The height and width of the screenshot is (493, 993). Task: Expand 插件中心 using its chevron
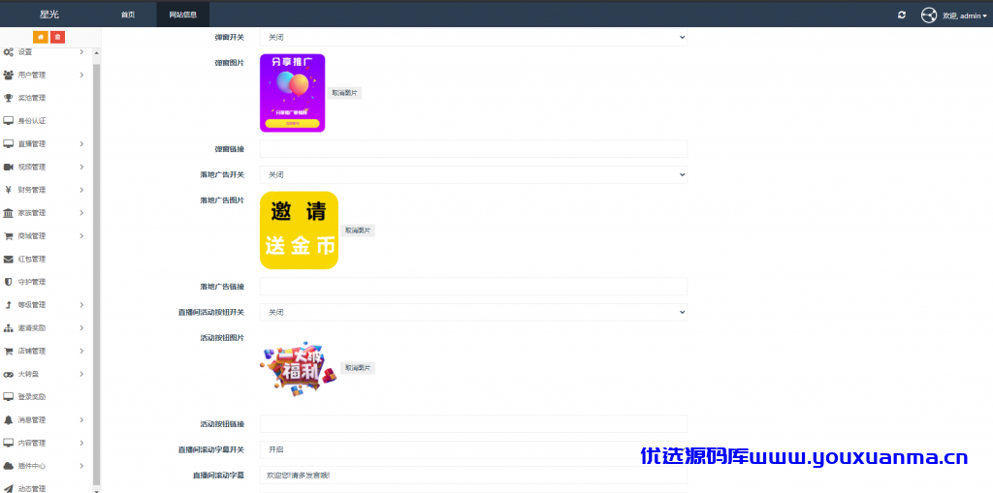pyautogui.click(x=81, y=466)
